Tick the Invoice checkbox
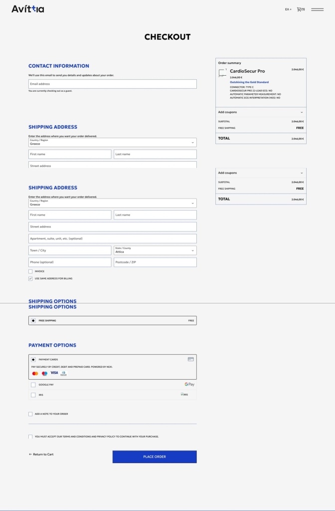This screenshot has height=511, width=335. (30, 271)
